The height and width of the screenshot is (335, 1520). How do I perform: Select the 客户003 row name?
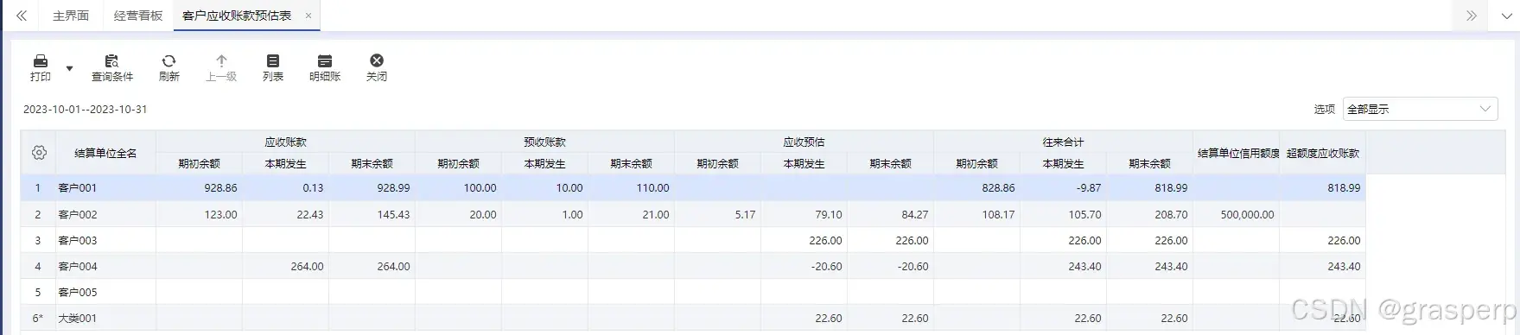(78, 240)
